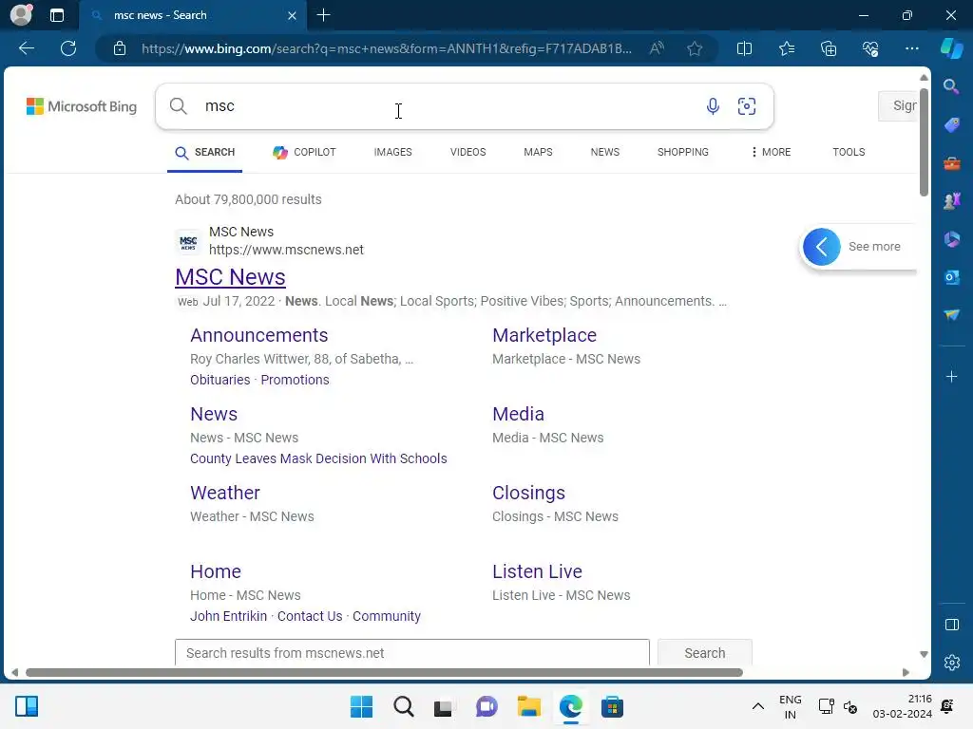Open Collections icon

(x=829, y=48)
